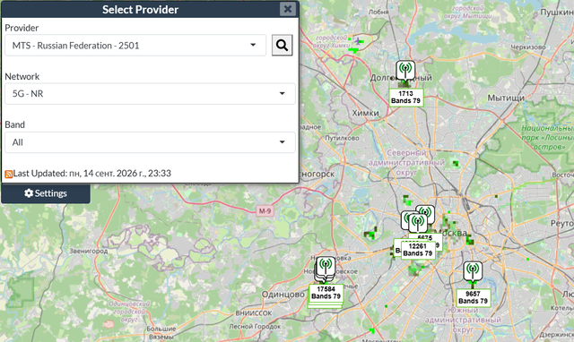This screenshot has height=342, width=574.
Task: Open the Settings button with gear
Action: coord(46,193)
